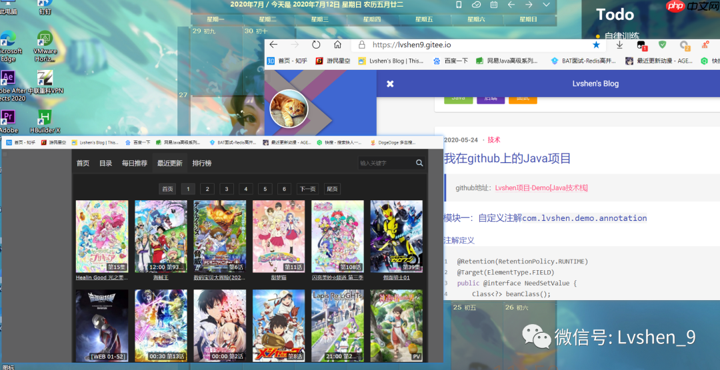Click the cat avatar picture in blog sidebar
Screen dimensions: 720x370
(289, 108)
